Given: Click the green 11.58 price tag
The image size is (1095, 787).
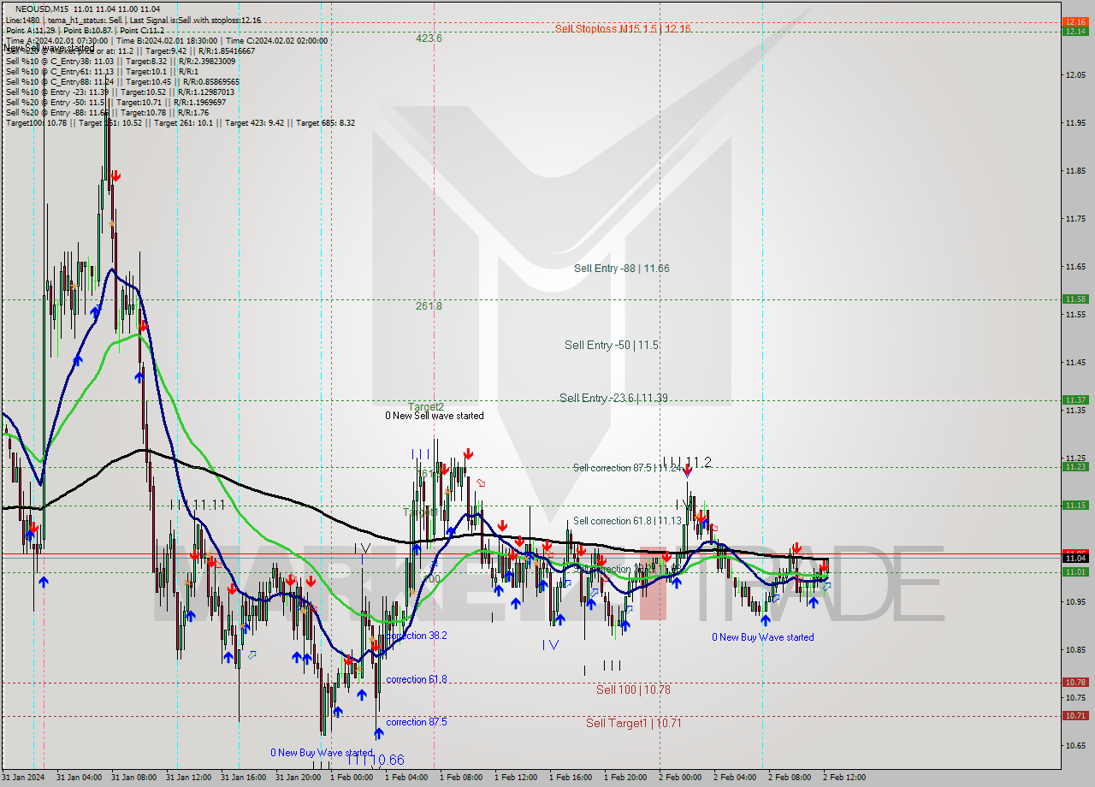Looking at the screenshot, I should coord(1075,299).
